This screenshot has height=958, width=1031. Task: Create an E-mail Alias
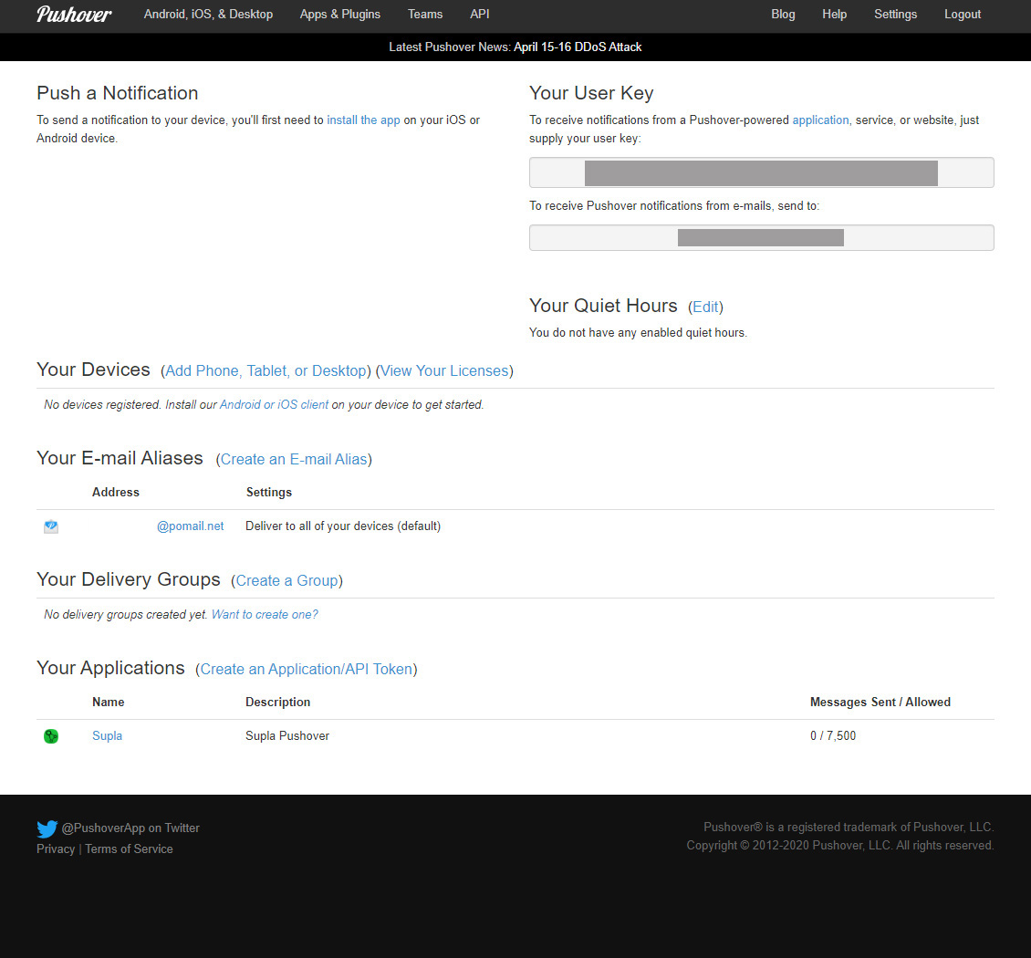[294, 459]
